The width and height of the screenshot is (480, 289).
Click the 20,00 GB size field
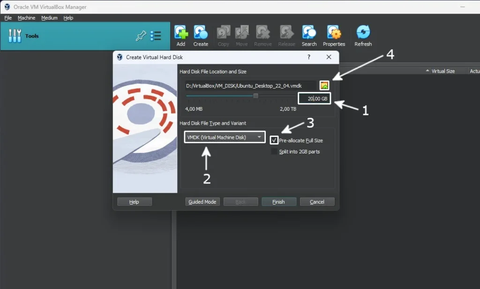(x=315, y=99)
